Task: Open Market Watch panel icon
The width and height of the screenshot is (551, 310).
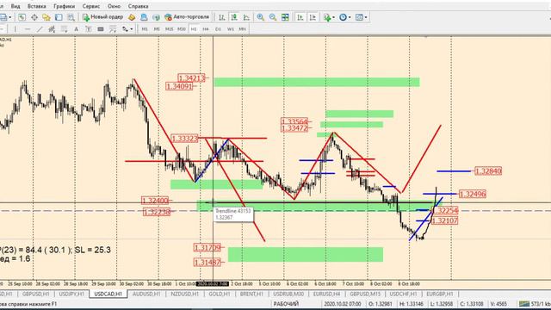Action: [22, 17]
